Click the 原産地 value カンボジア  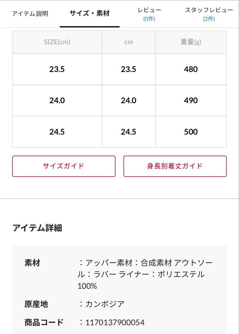105,304
